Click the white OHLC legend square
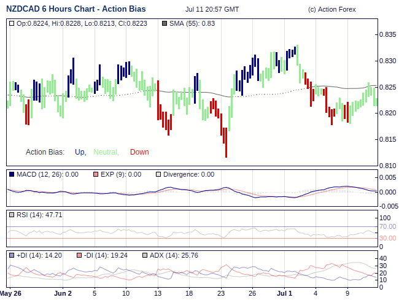 (x=12, y=23)
